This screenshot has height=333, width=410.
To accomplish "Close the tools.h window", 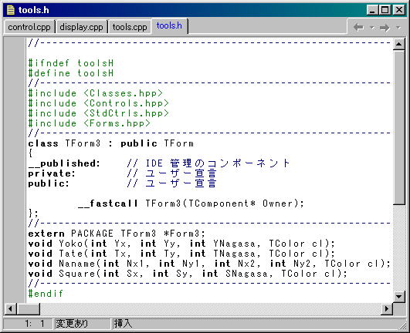I will click(x=399, y=10).
